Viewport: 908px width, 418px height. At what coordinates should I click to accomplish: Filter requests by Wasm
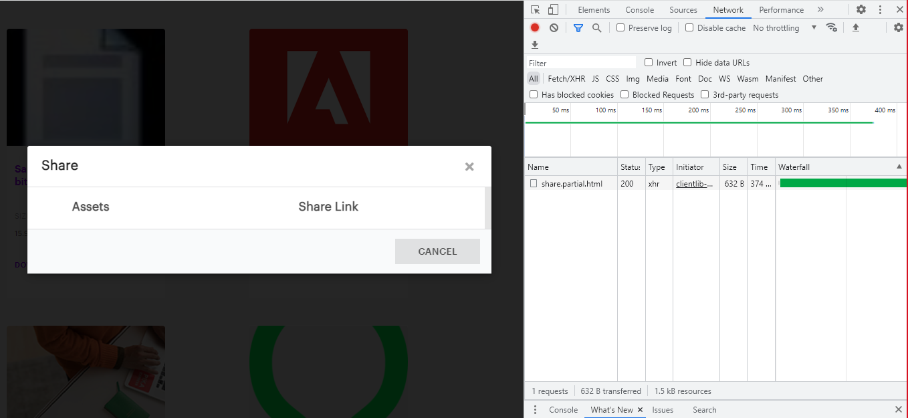point(748,78)
